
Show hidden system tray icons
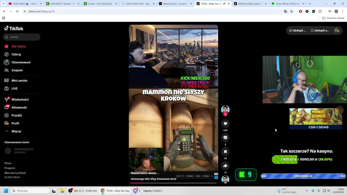(307, 191)
